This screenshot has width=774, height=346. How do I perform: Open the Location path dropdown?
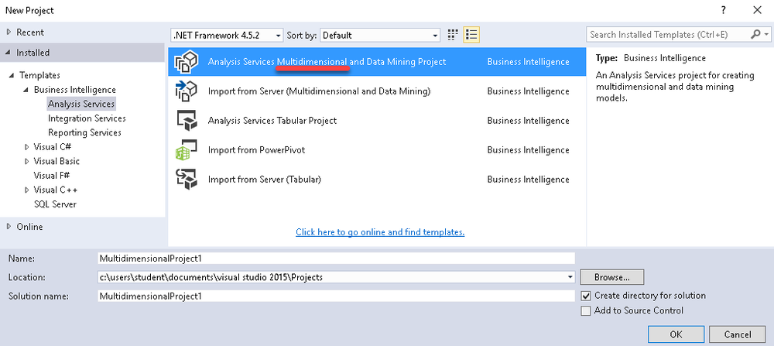tap(571, 277)
